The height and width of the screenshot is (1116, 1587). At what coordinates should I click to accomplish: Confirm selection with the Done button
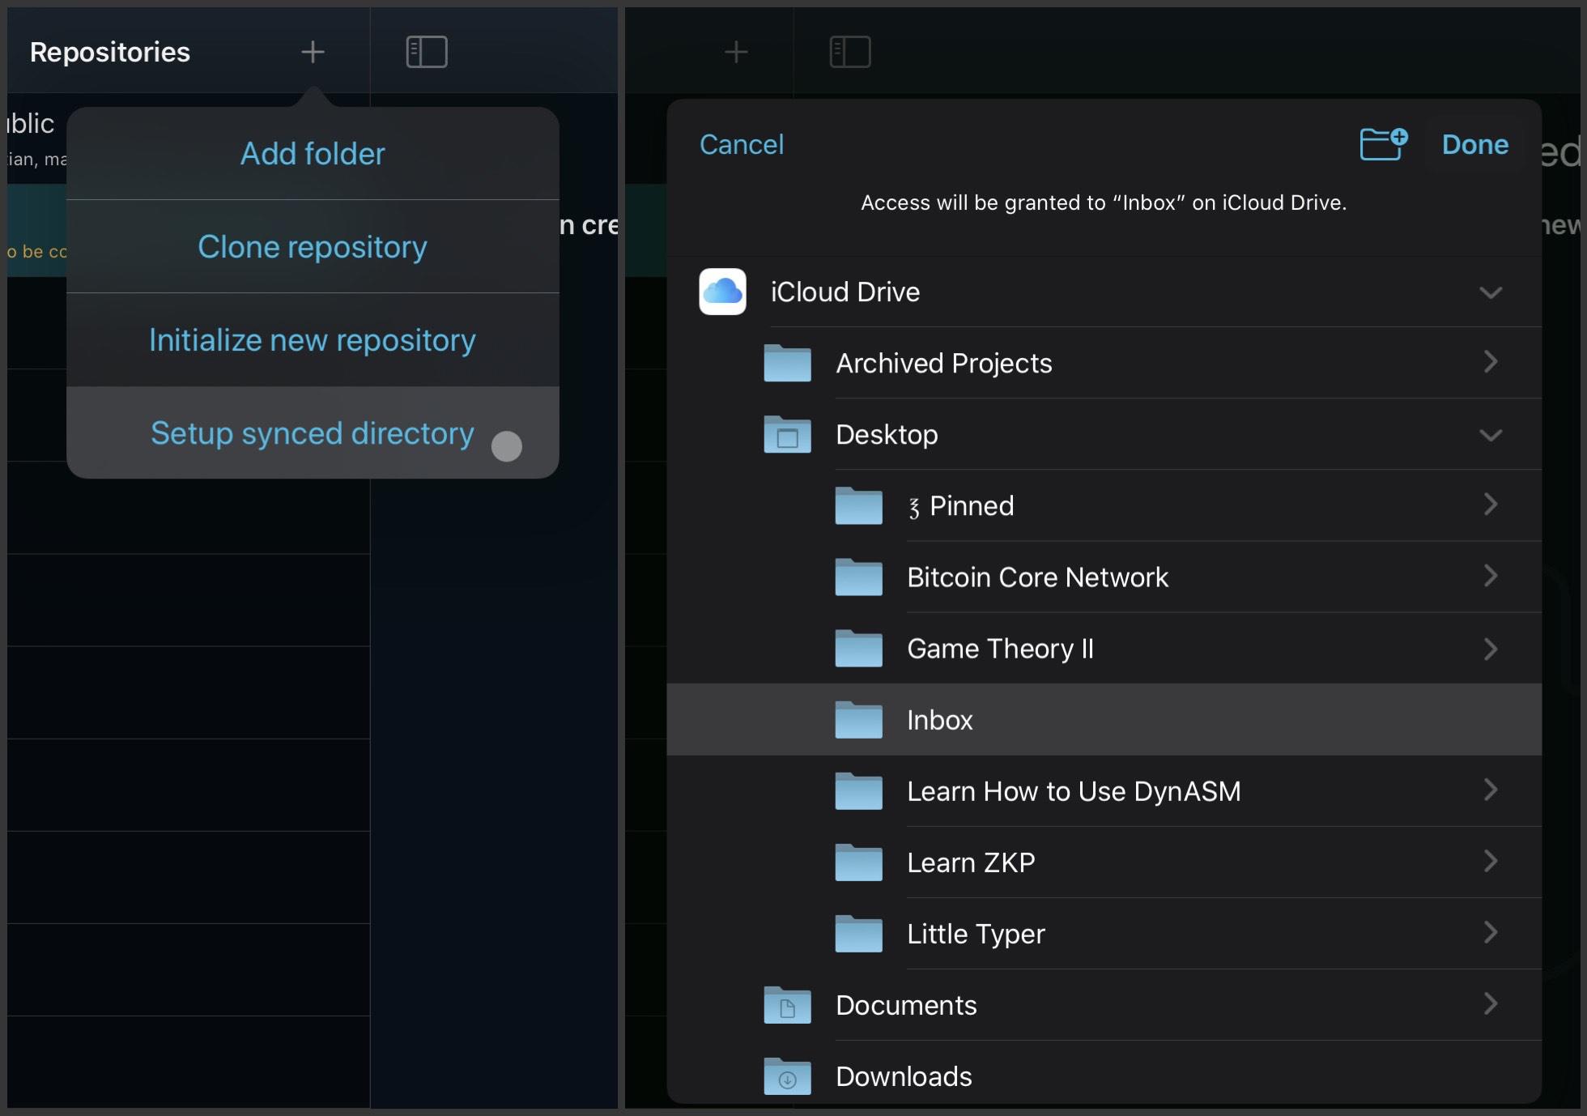click(x=1475, y=144)
